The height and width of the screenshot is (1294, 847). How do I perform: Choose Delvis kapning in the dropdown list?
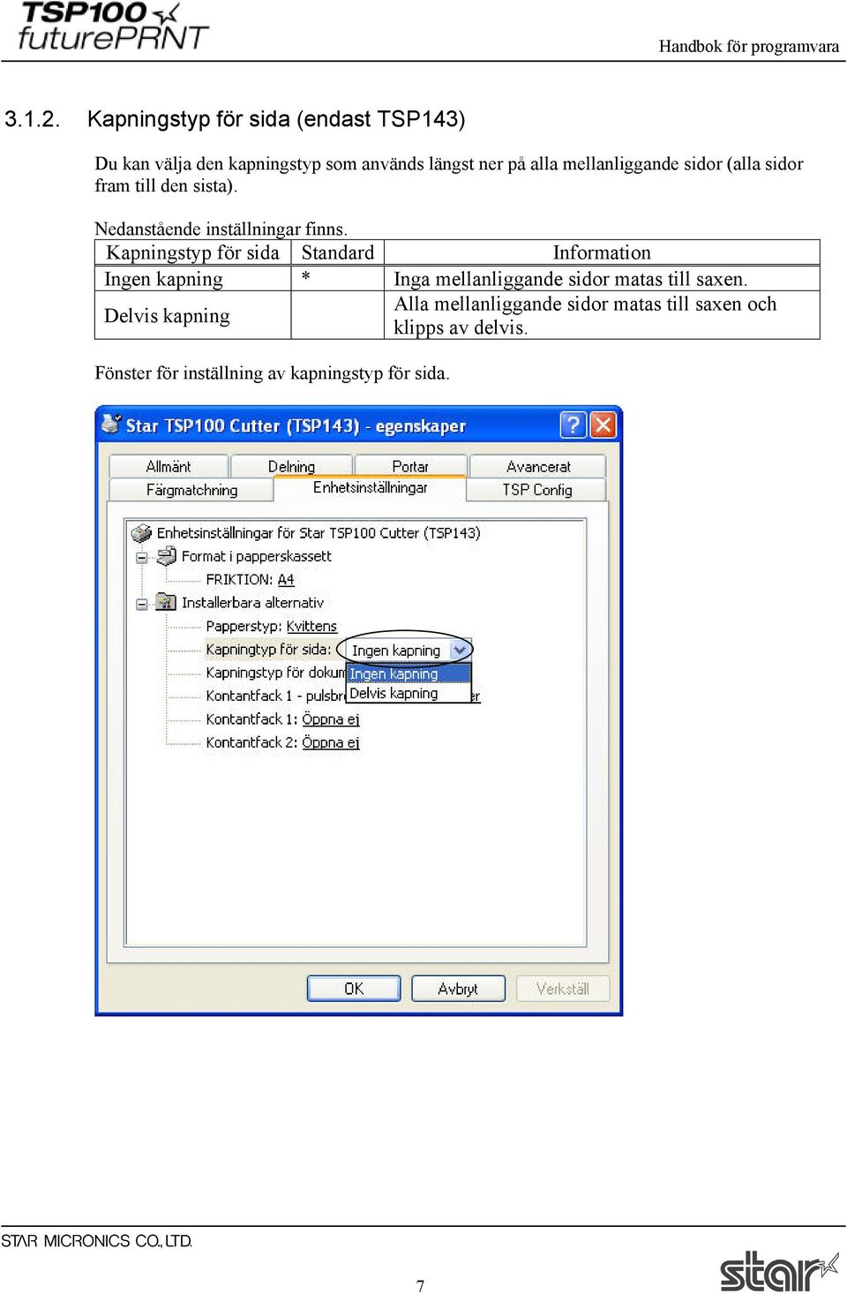pos(409,693)
